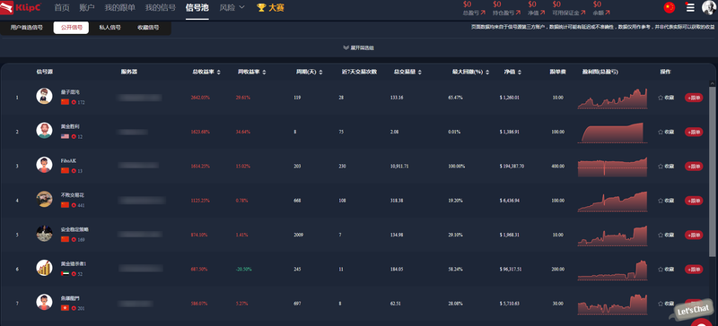Toggle favorite star for the 874.10% signal
The height and width of the screenshot is (326, 718).
point(661,235)
